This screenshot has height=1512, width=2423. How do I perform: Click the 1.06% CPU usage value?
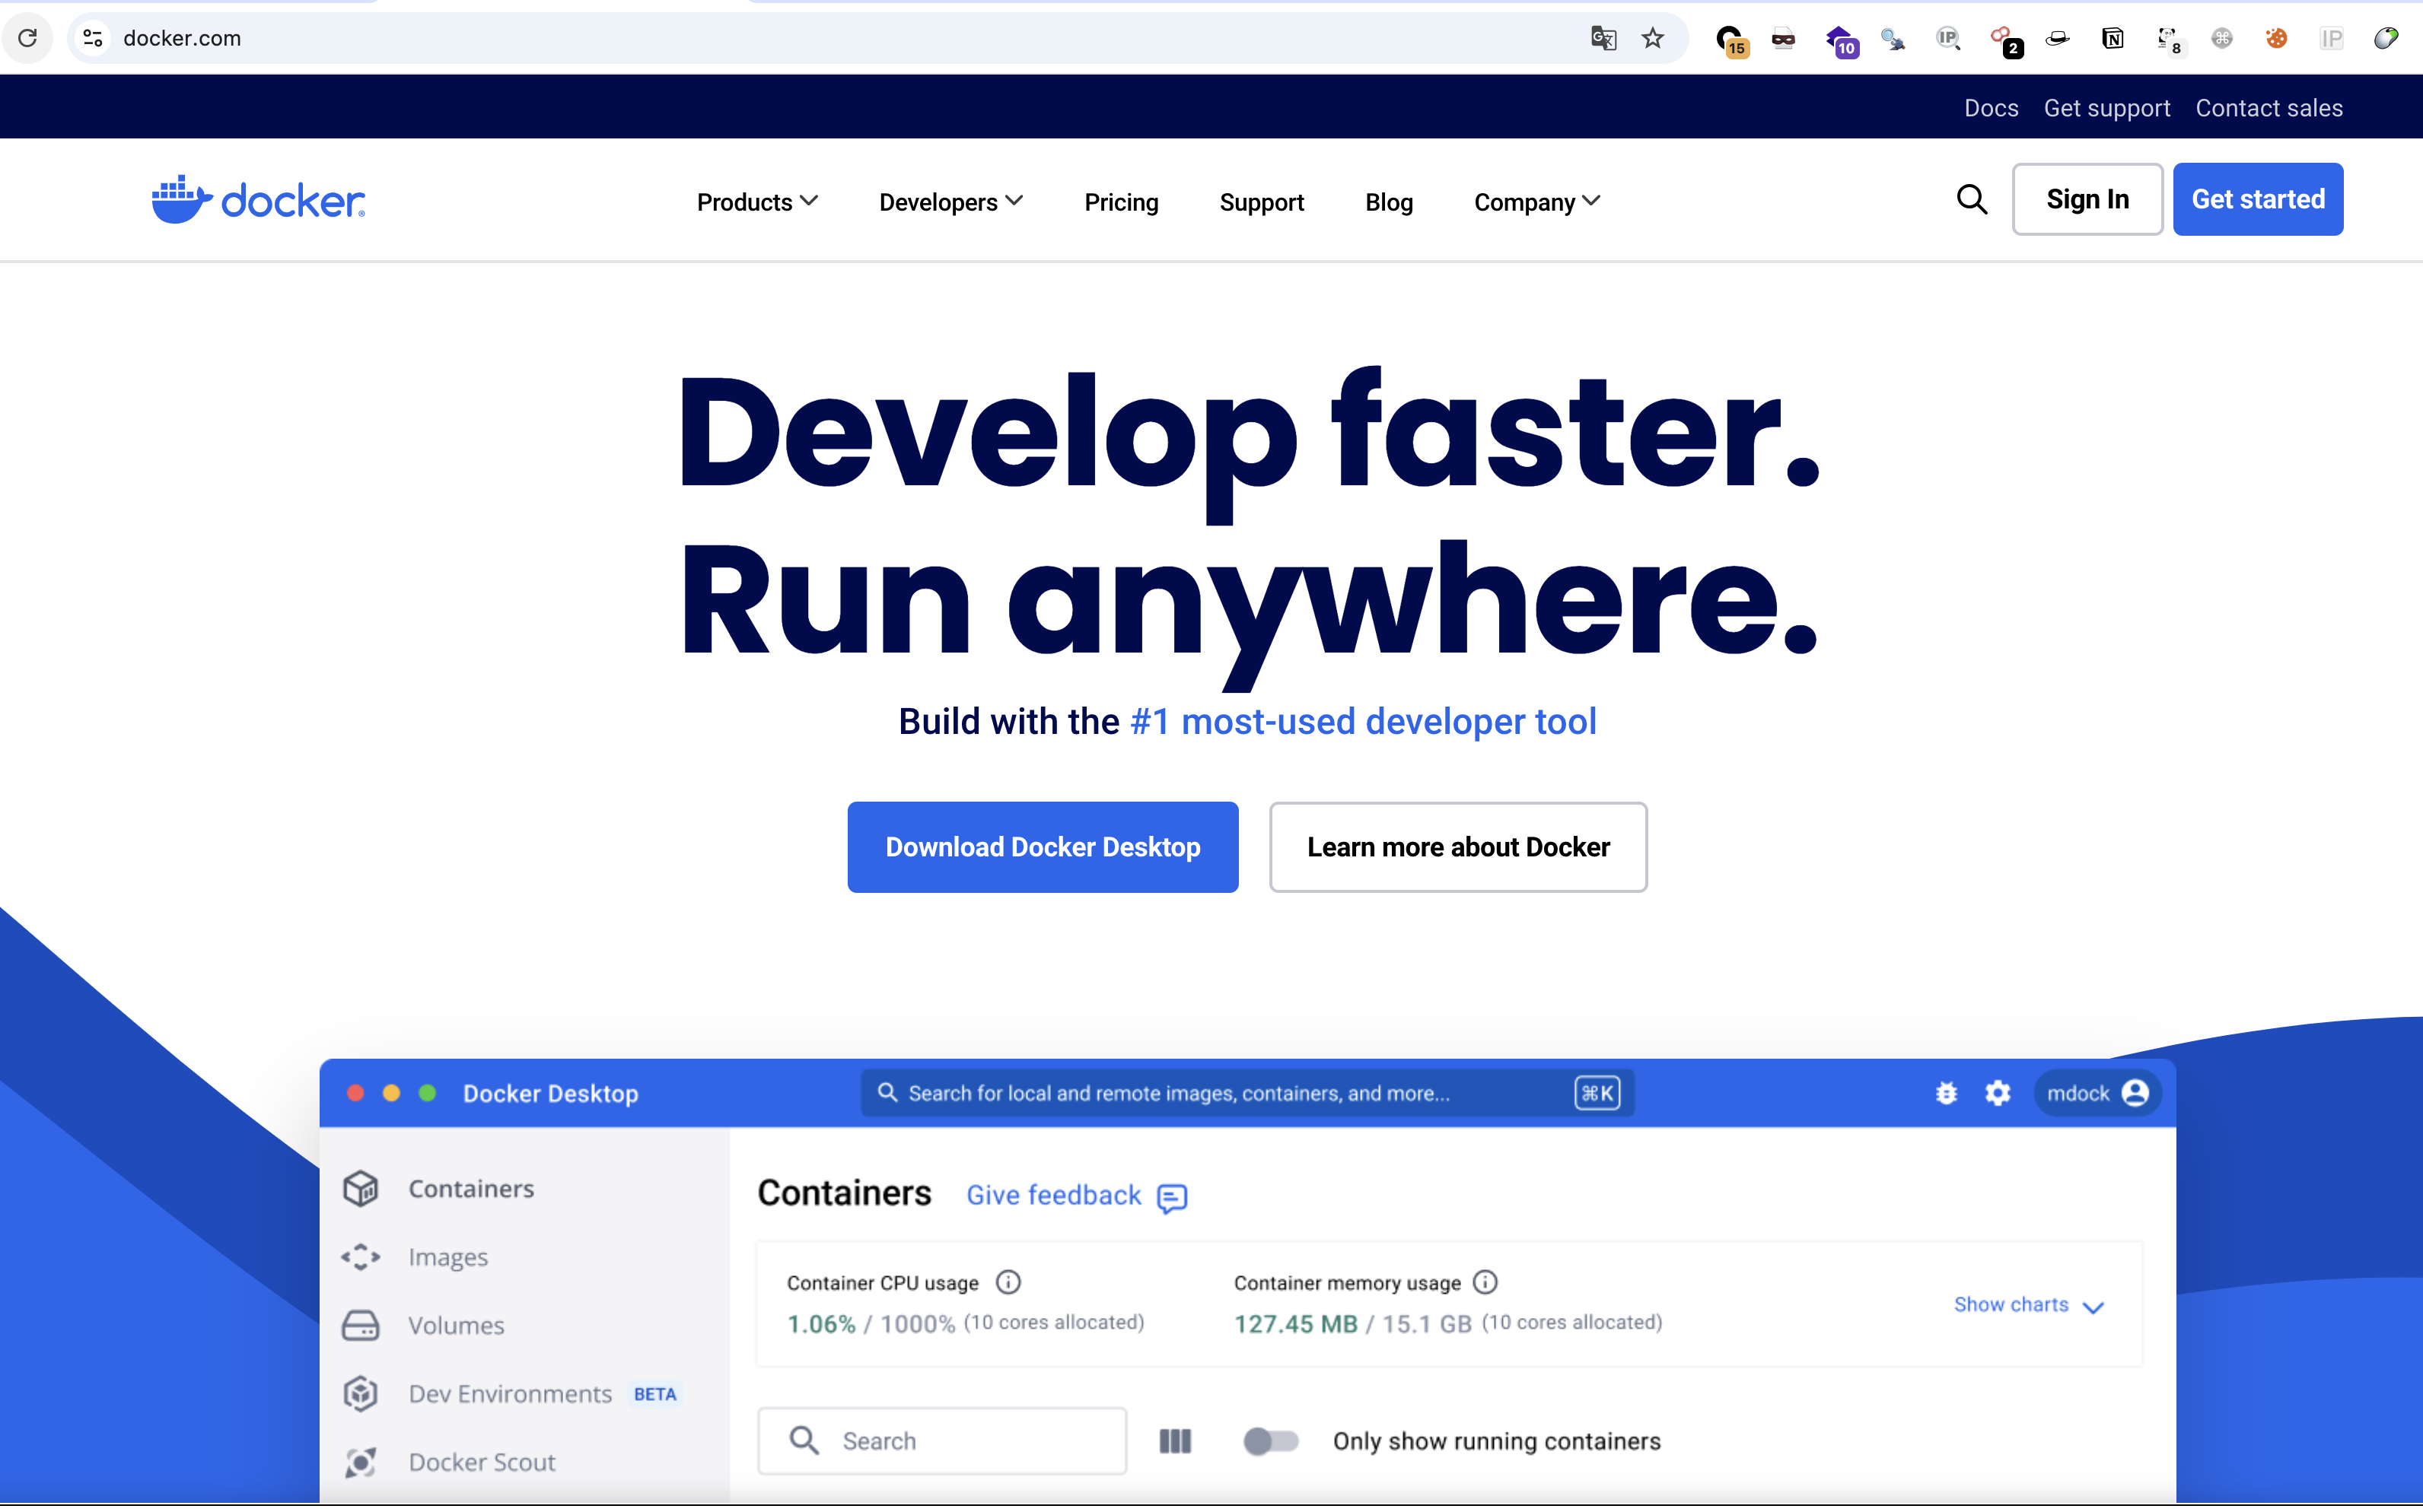pyautogui.click(x=821, y=1324)
